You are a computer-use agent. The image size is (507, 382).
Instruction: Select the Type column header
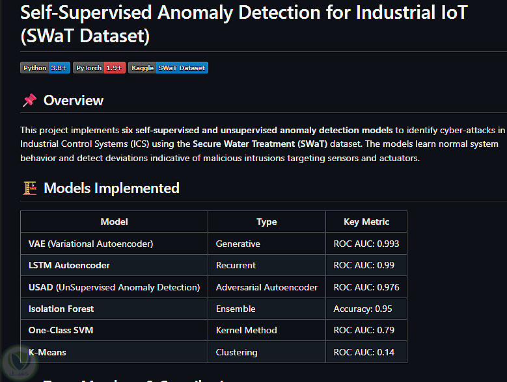pos(267,222)
